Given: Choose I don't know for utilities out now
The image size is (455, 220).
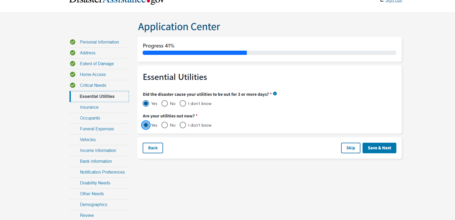Looking at the screenshot, I should tap(183, 125).
